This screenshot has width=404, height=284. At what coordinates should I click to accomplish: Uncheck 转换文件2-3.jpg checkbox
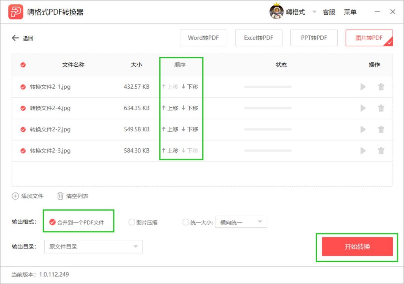[x=23, y=151]
